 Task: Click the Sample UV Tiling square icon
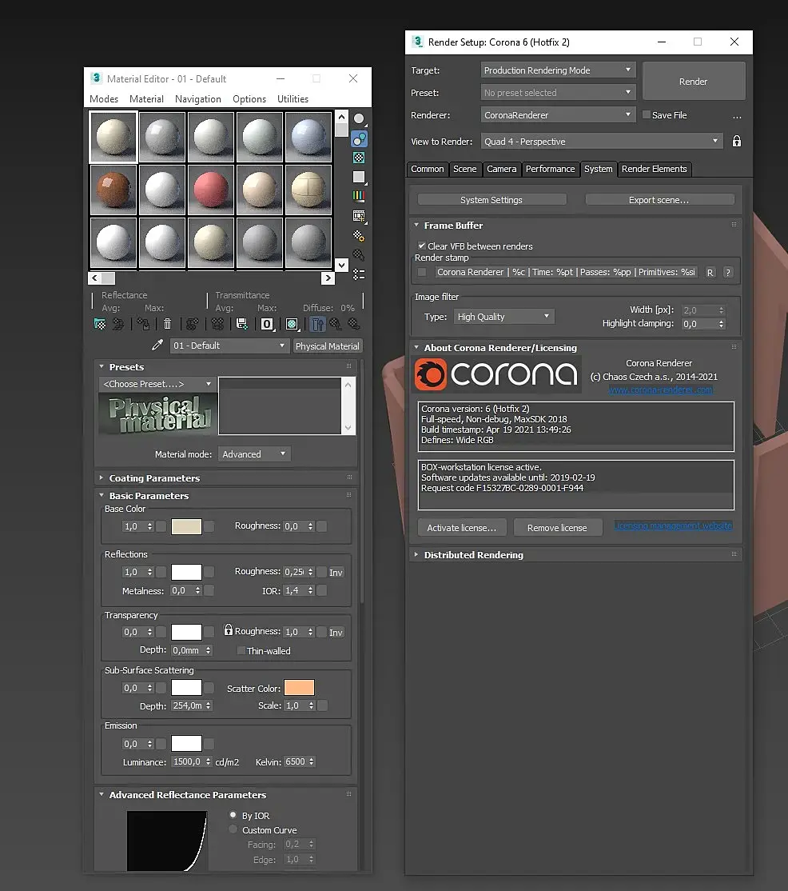point(359,178)
